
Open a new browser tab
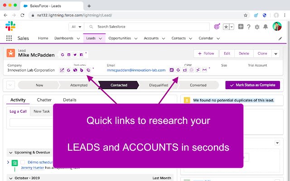89,6
